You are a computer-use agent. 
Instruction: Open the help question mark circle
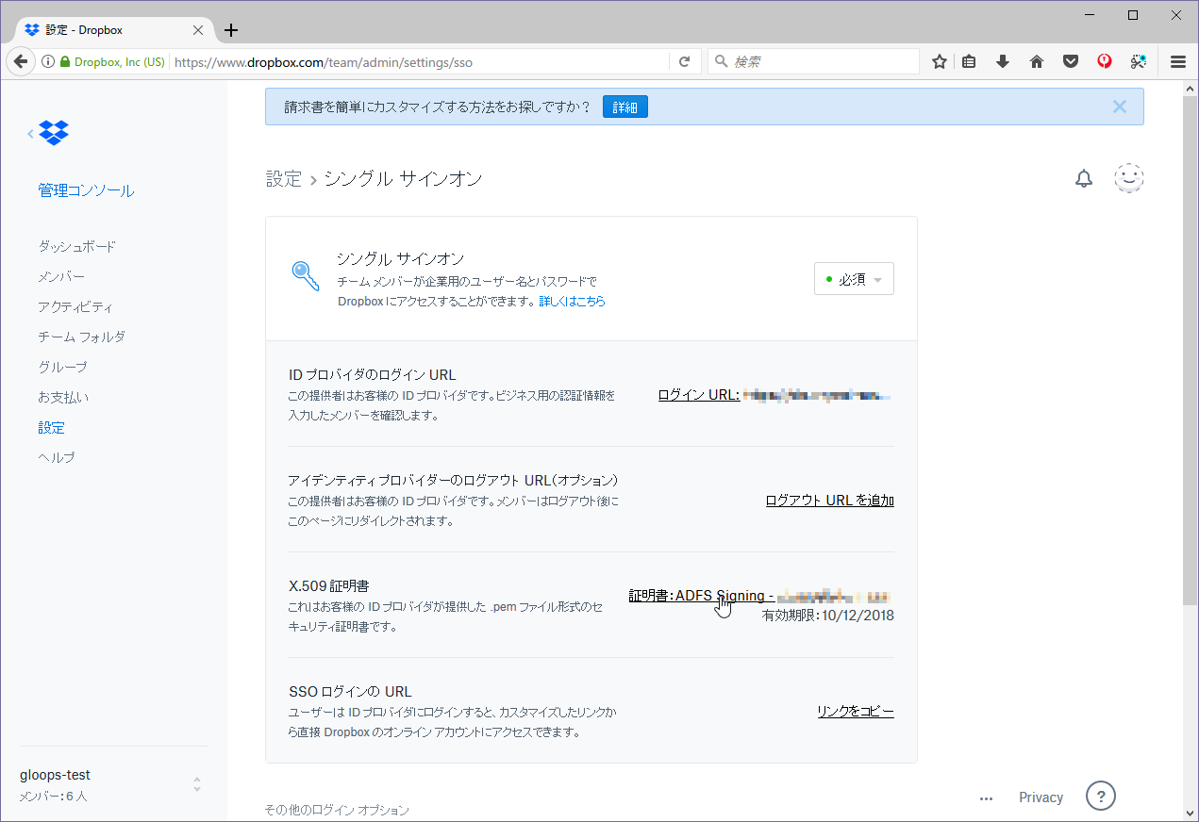(1101, 796)
